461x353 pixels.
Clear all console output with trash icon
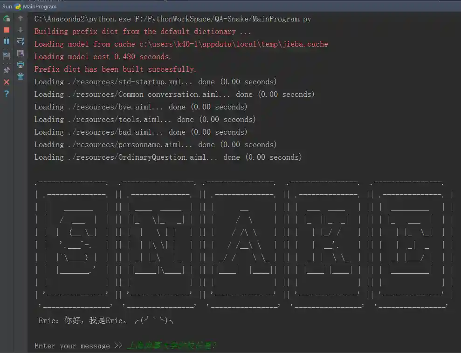click(21, 76)
